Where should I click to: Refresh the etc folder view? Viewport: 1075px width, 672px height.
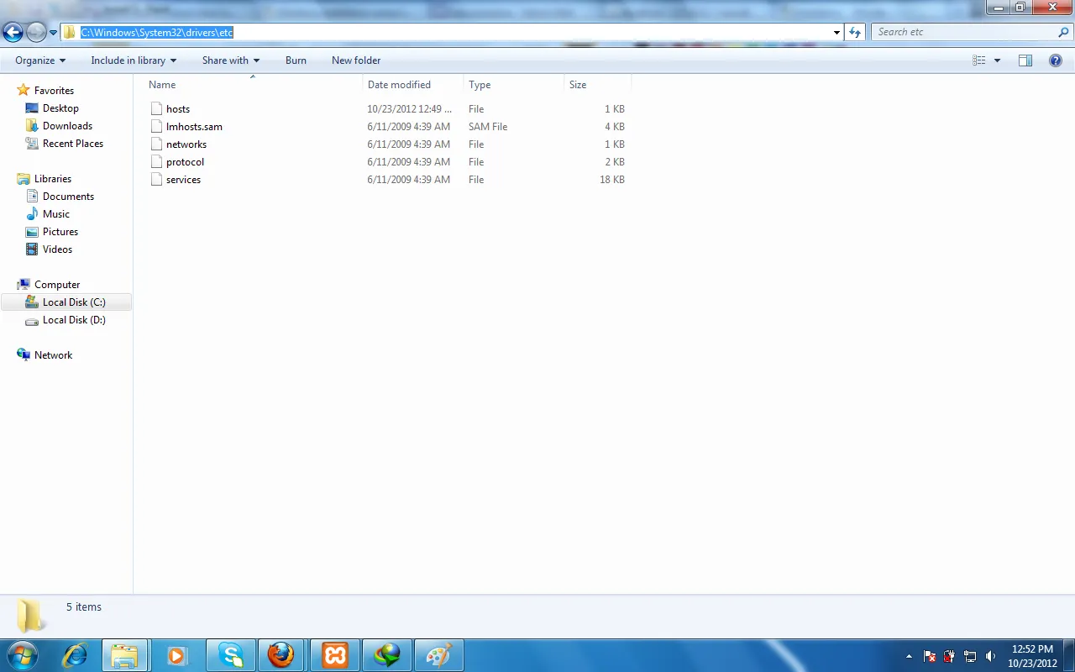855,33
